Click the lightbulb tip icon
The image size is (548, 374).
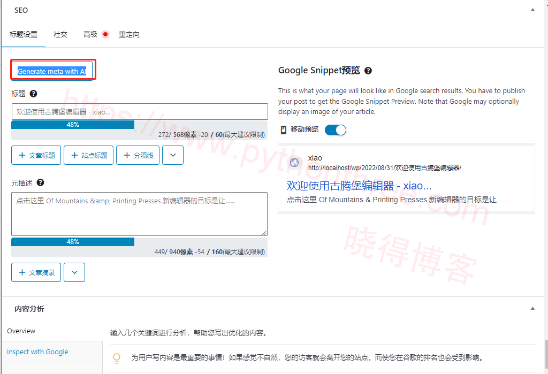pyautogui.click(x=117, y=358)
